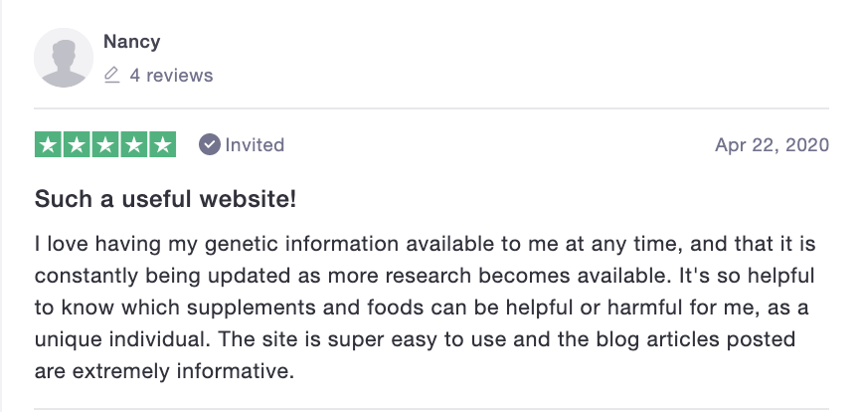Click the Invited label text
This screenshot has width=861, height=412.
click(x=255, y=145)
